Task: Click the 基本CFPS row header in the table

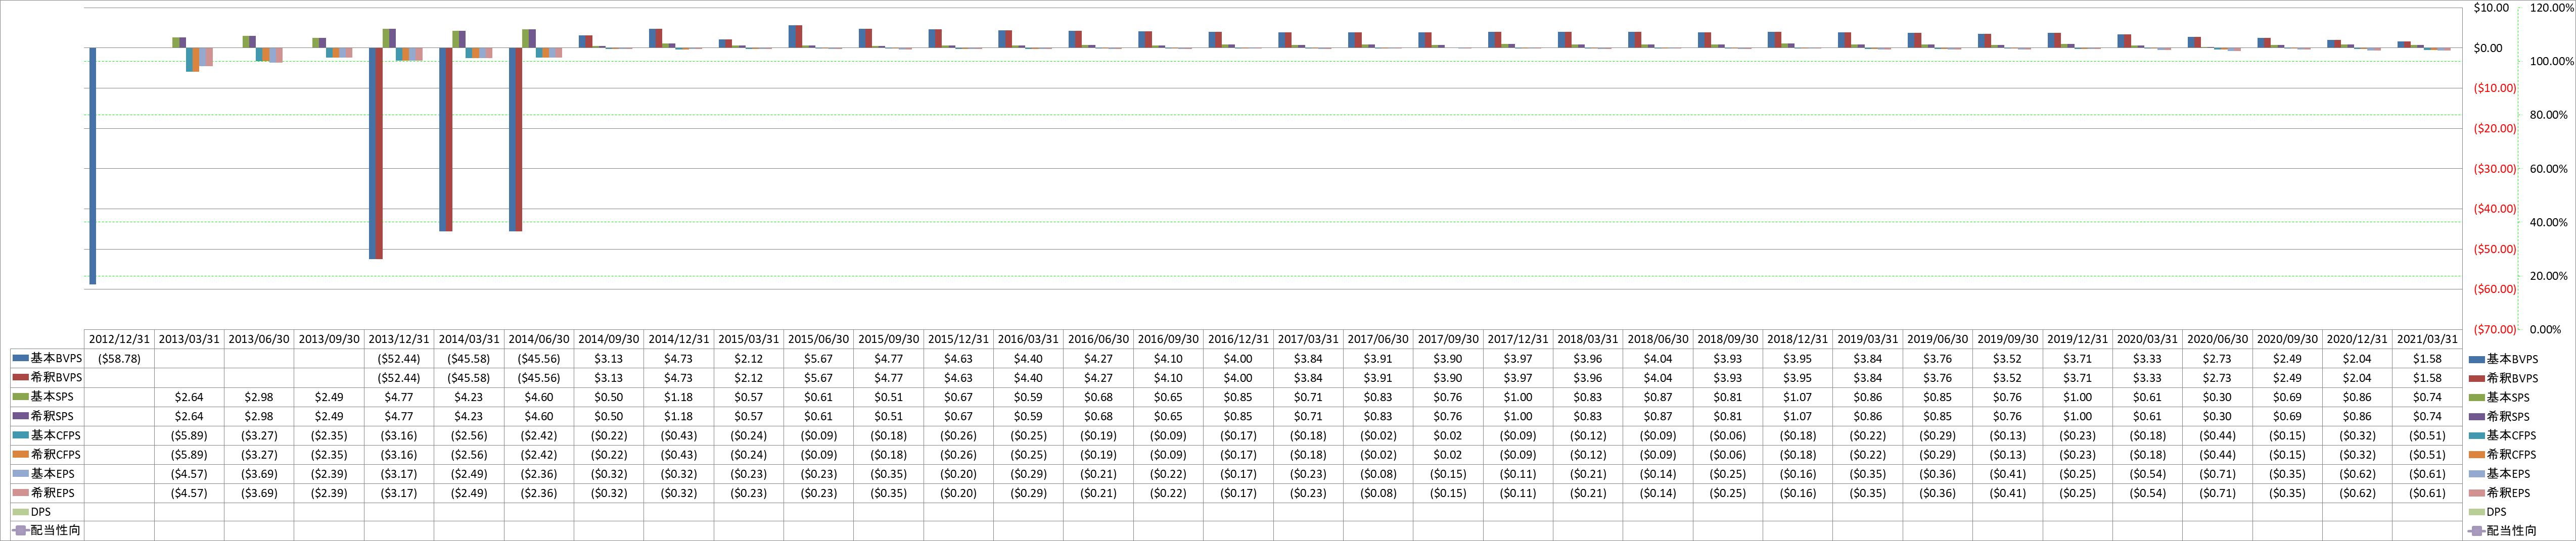Action: (47, 435)
